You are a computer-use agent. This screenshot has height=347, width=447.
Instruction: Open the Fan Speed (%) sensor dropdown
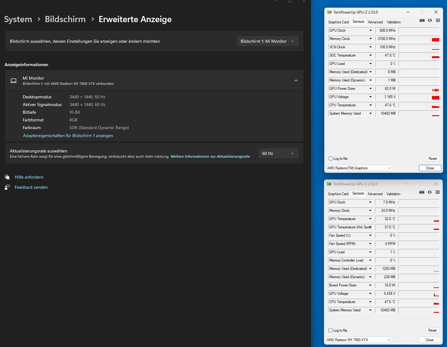(x=370, y=235)
